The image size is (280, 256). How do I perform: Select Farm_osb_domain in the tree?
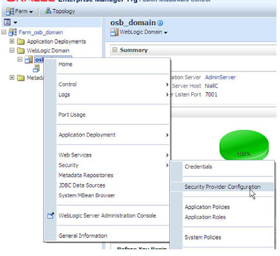click(x=41, y=32)
